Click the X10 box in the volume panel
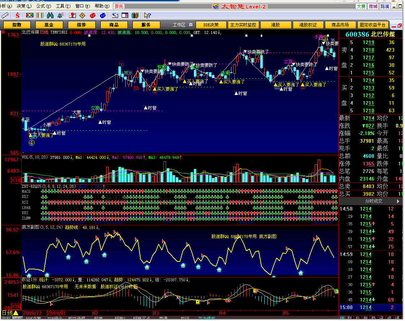Viewport: 405px width, 321px height. click(16, 180)
